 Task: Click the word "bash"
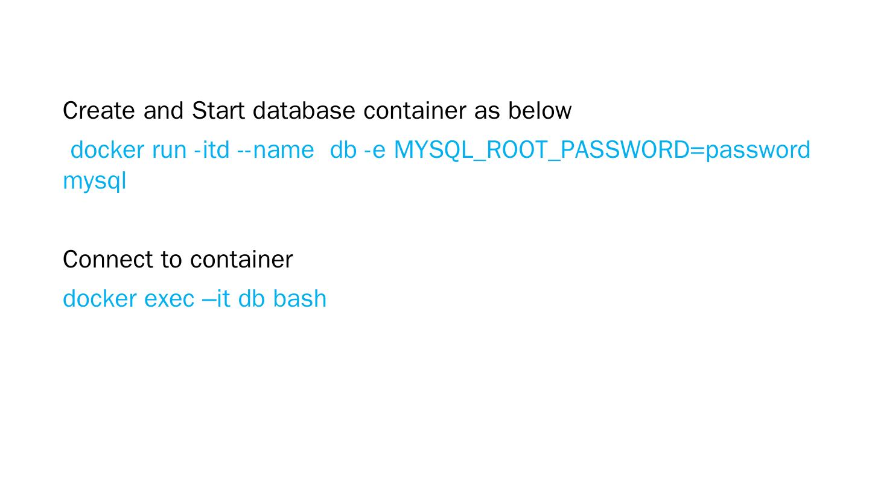coord(300,299)
